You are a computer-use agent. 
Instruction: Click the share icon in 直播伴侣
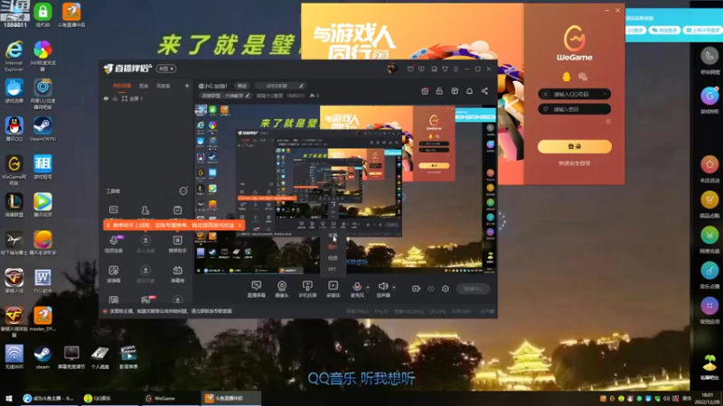point(484,91)
